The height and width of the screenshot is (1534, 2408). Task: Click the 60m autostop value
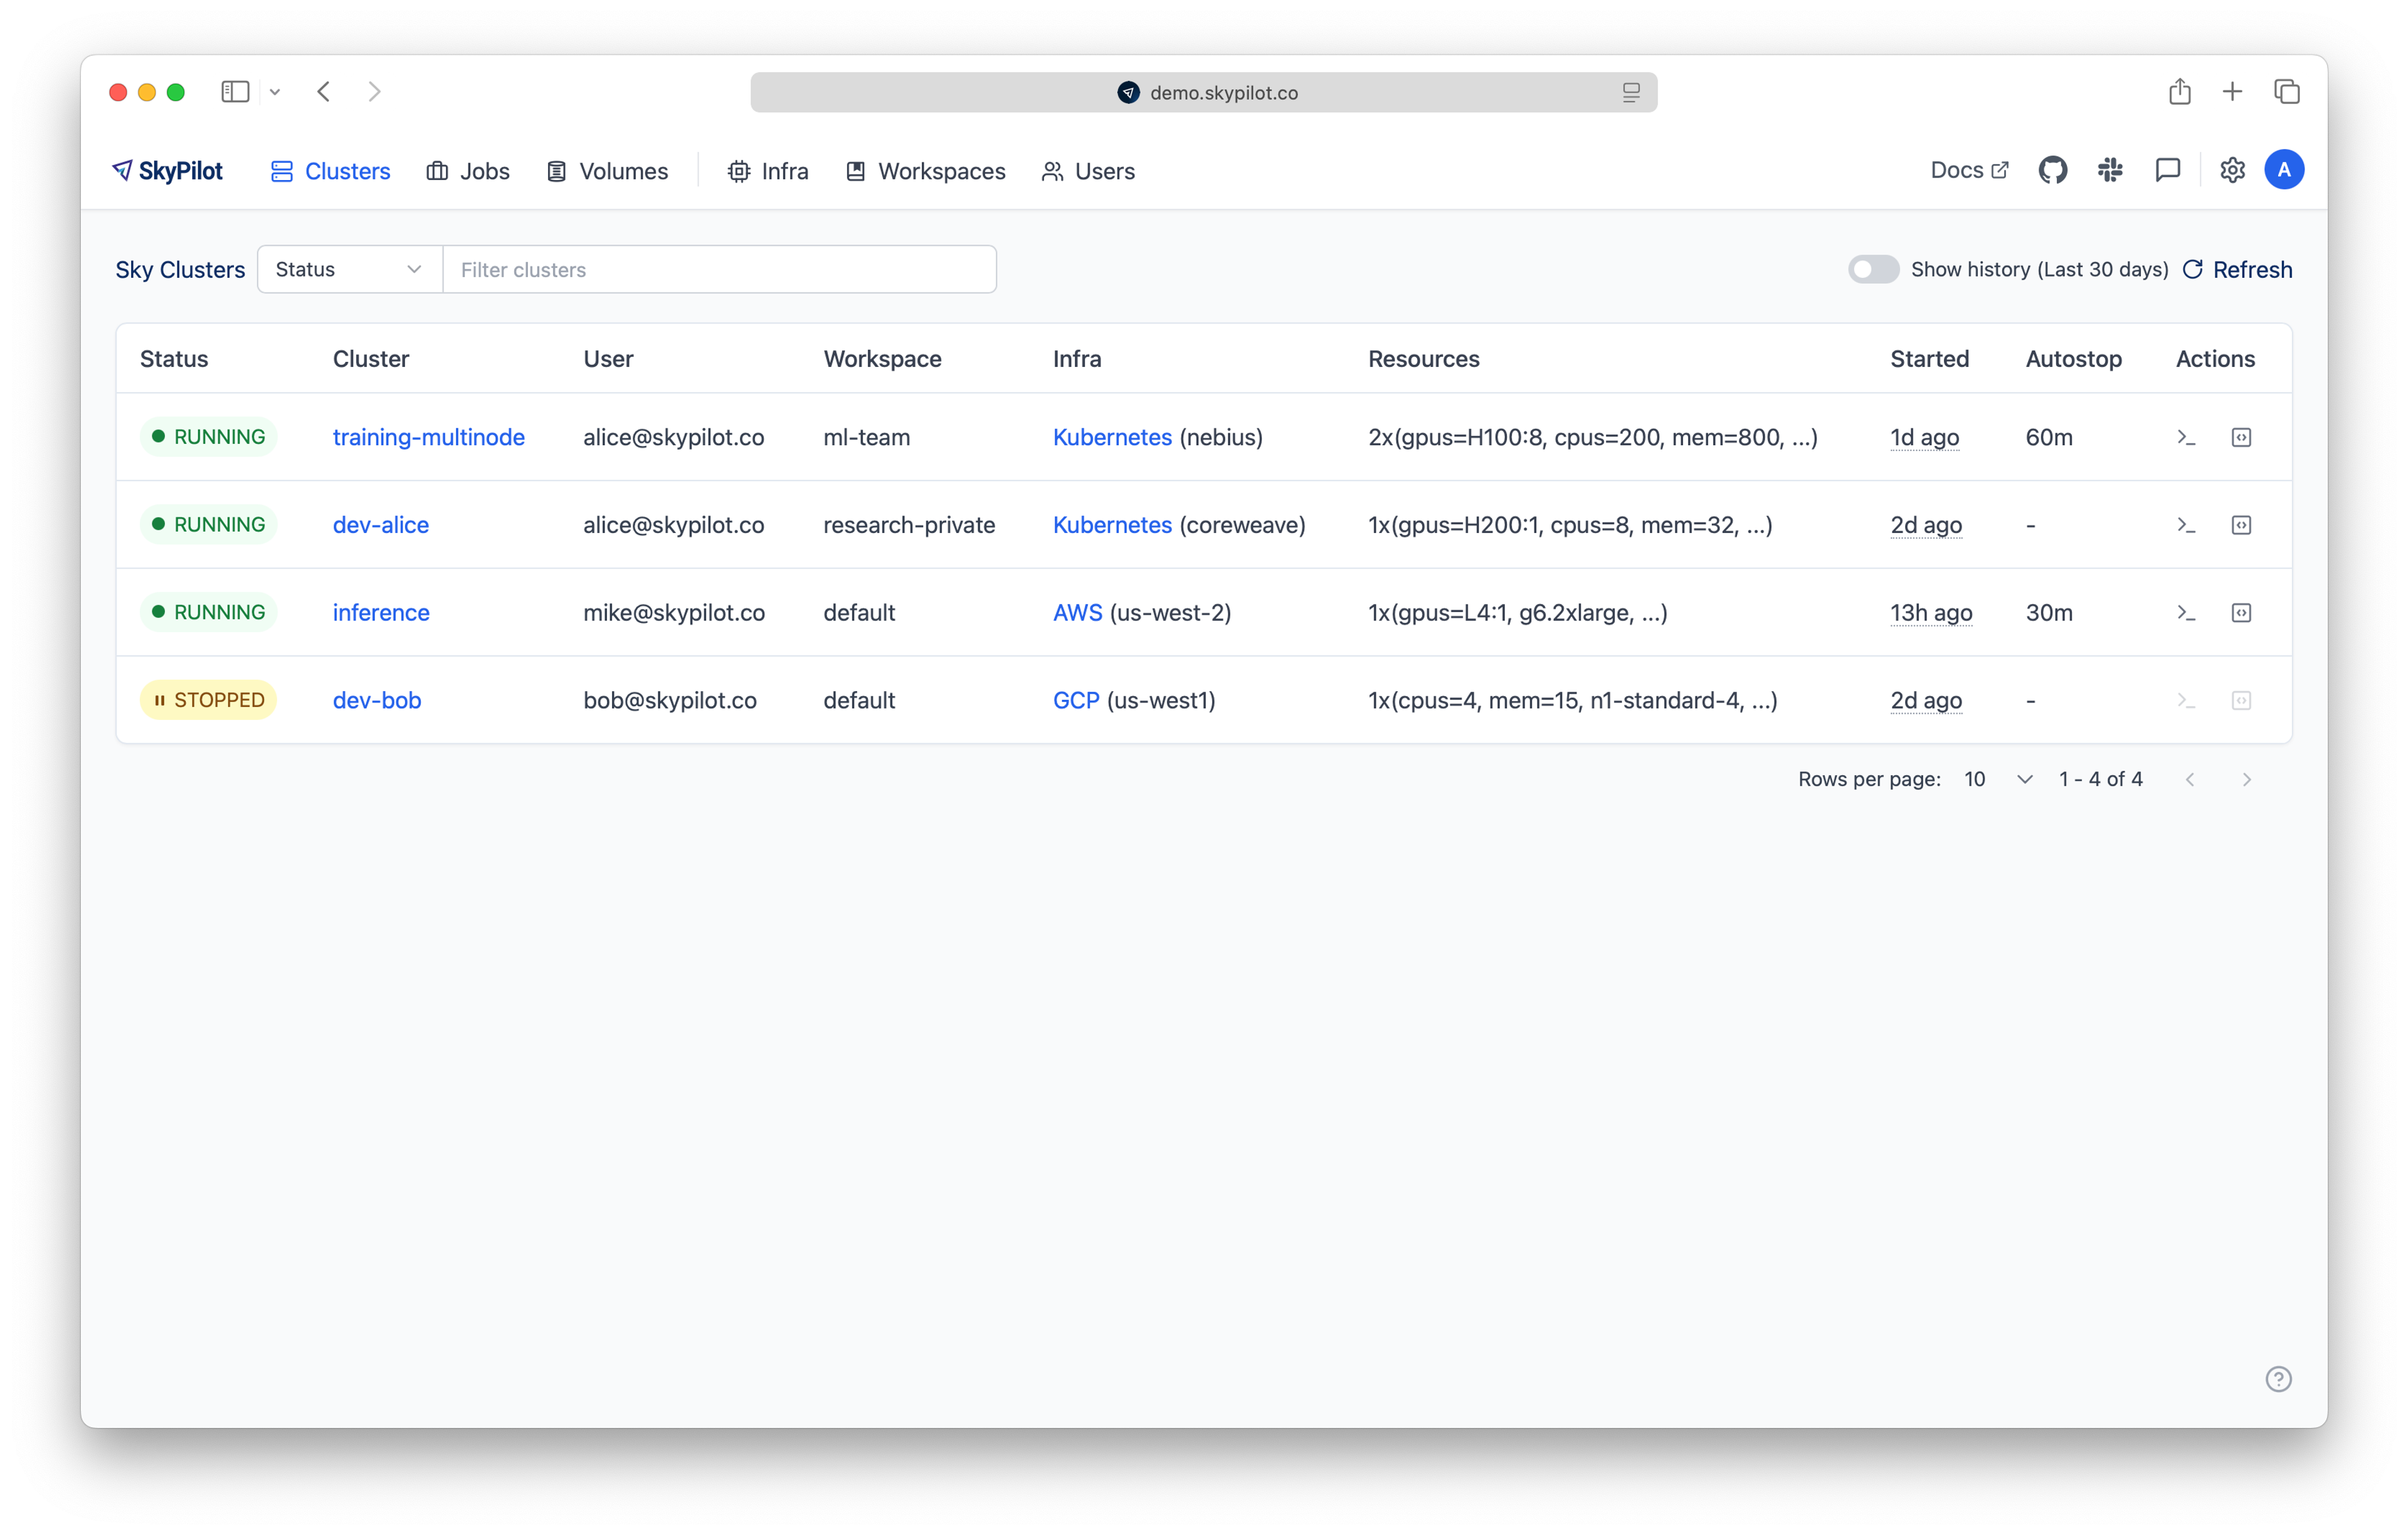coord(2049,437)
